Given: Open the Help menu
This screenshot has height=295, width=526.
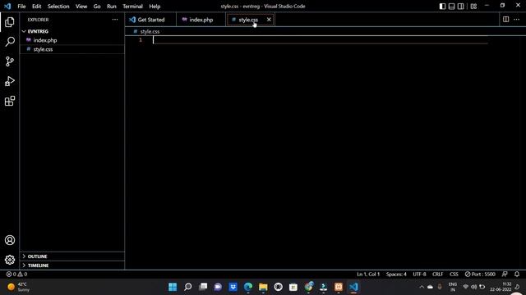Looking at the screenshot, I should 155,6.
